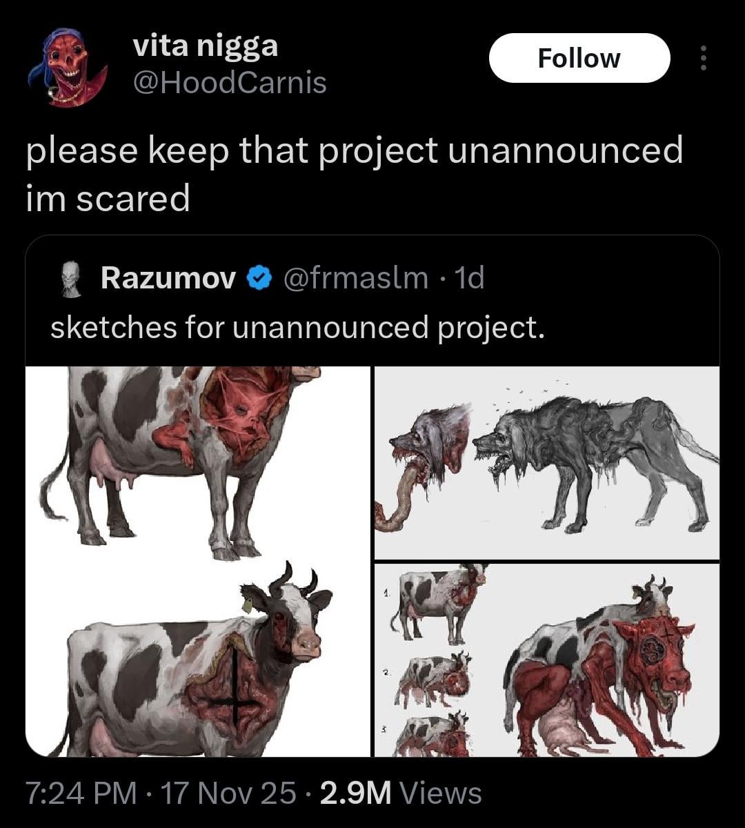745x828 pixels.
Task: Open the gray dog creature sketch
Action: pyautogui.click(x=546, y=462)
